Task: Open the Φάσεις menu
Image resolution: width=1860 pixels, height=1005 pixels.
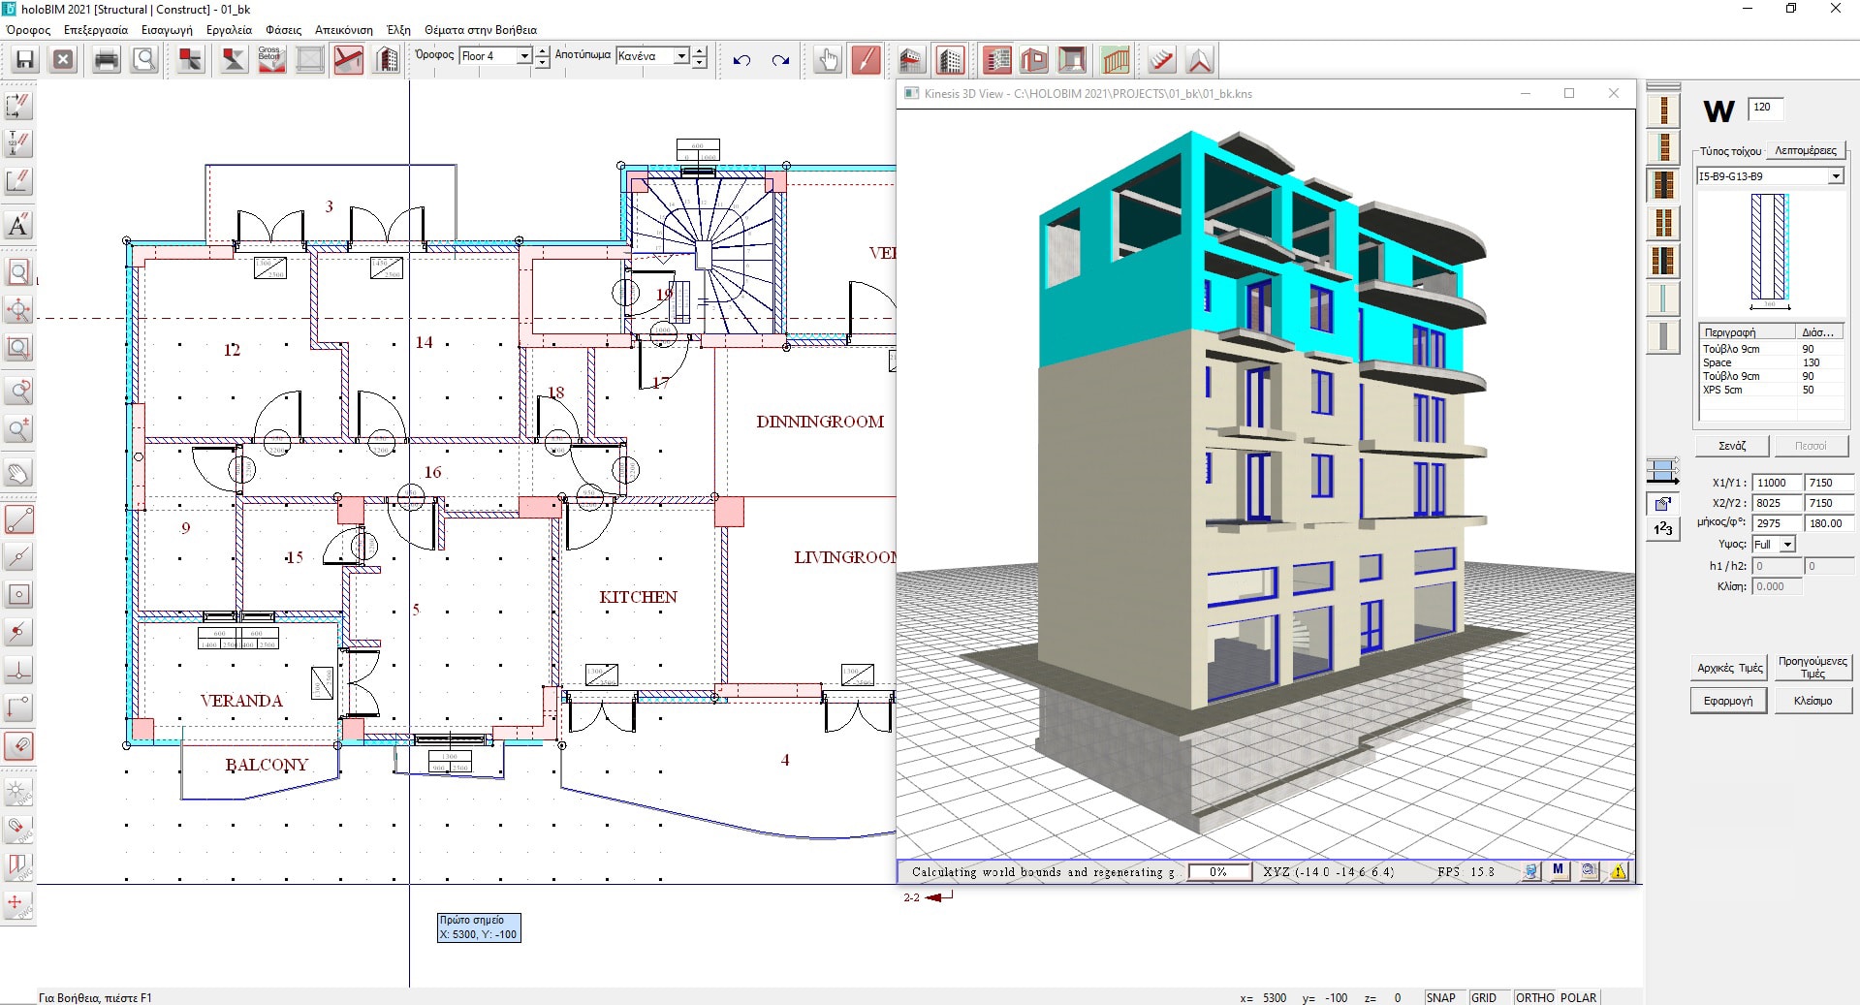Action: (x=284, y=30)
